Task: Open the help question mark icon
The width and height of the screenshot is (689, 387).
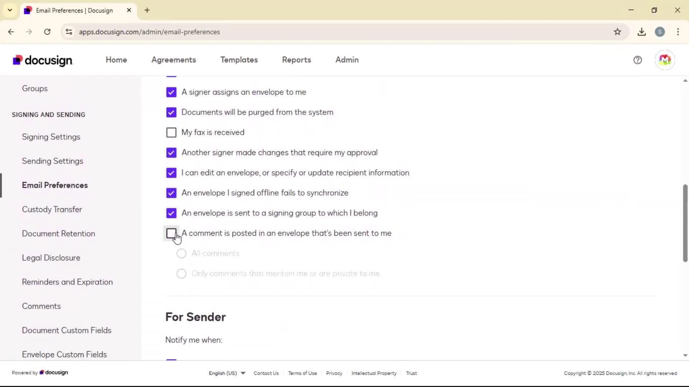Action: pyautogui.click(x=637, y=60)
